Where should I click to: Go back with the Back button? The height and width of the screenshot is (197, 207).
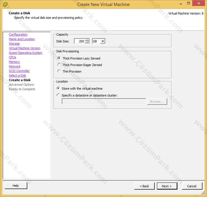144,186
